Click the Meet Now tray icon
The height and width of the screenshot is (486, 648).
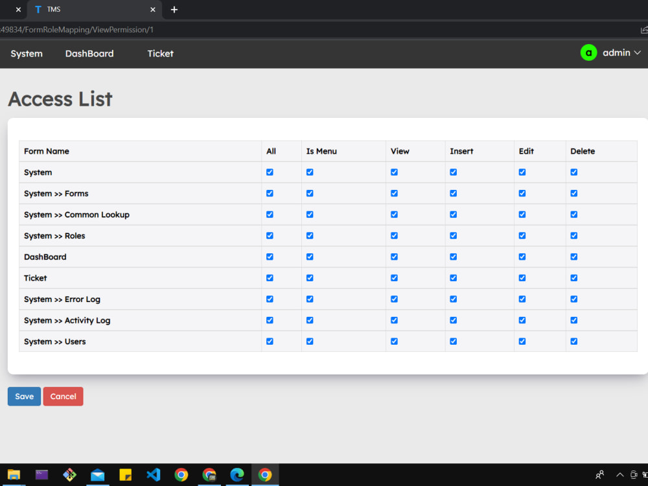click(x=634, y=474)
